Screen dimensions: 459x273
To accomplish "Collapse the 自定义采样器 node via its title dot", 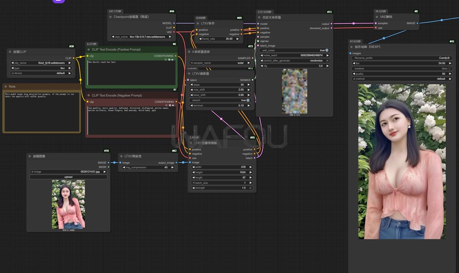I will click(x=259, y=17).
